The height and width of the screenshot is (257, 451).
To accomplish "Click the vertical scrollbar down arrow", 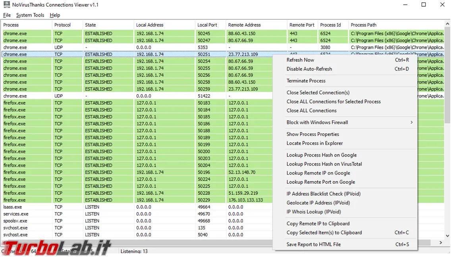I will (x=447, y=236).
